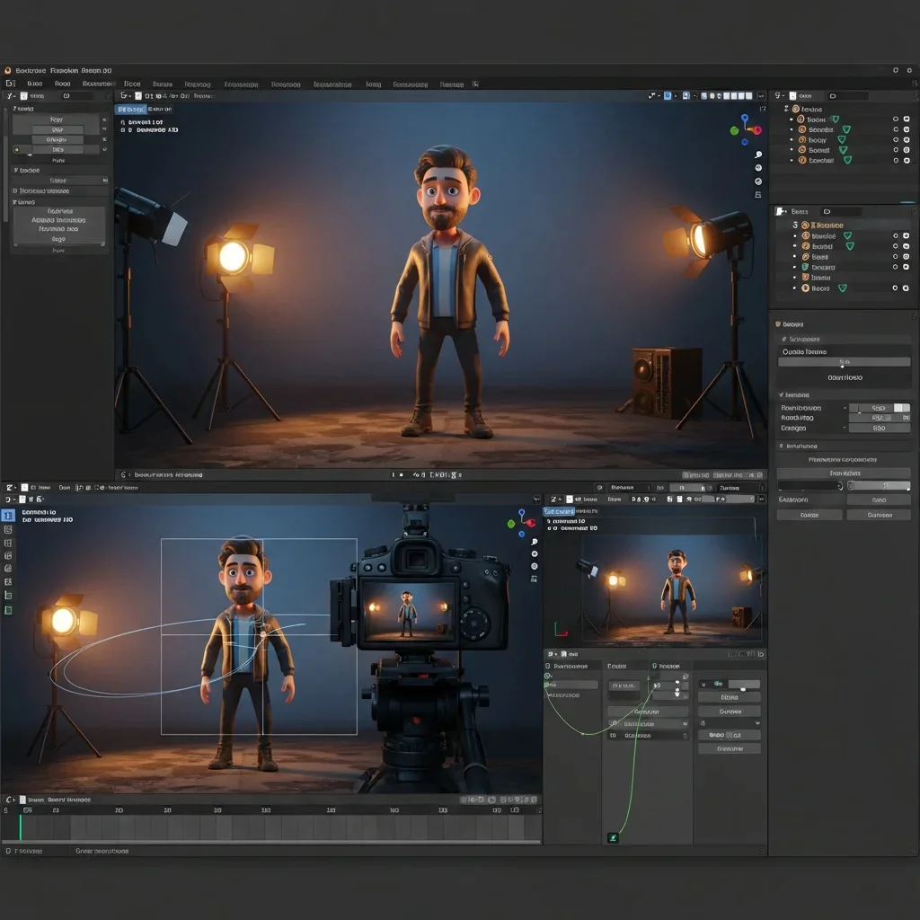Expand the 'boununze' section in properties panel
Image resolution: width=920 pixels, height=920 pixels.
781,446
